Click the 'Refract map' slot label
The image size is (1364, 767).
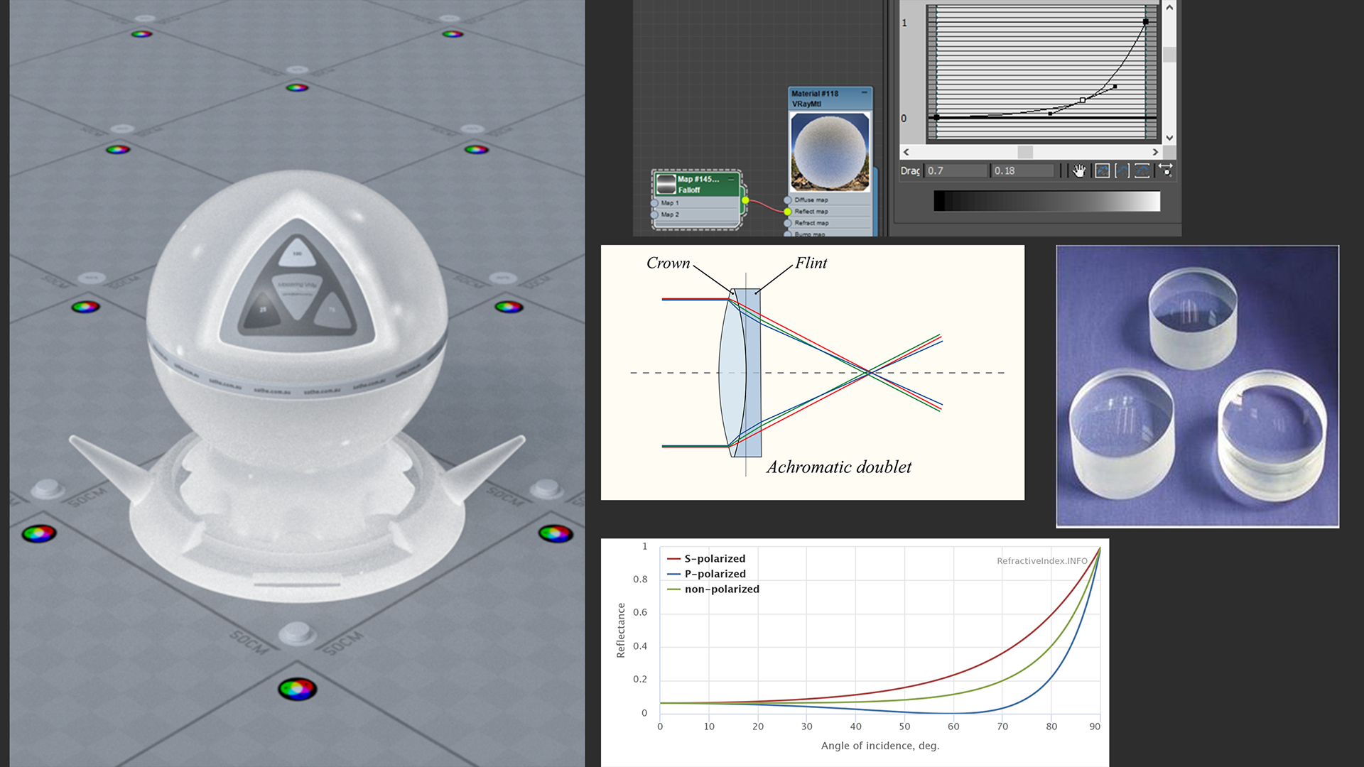pos(811,223)
